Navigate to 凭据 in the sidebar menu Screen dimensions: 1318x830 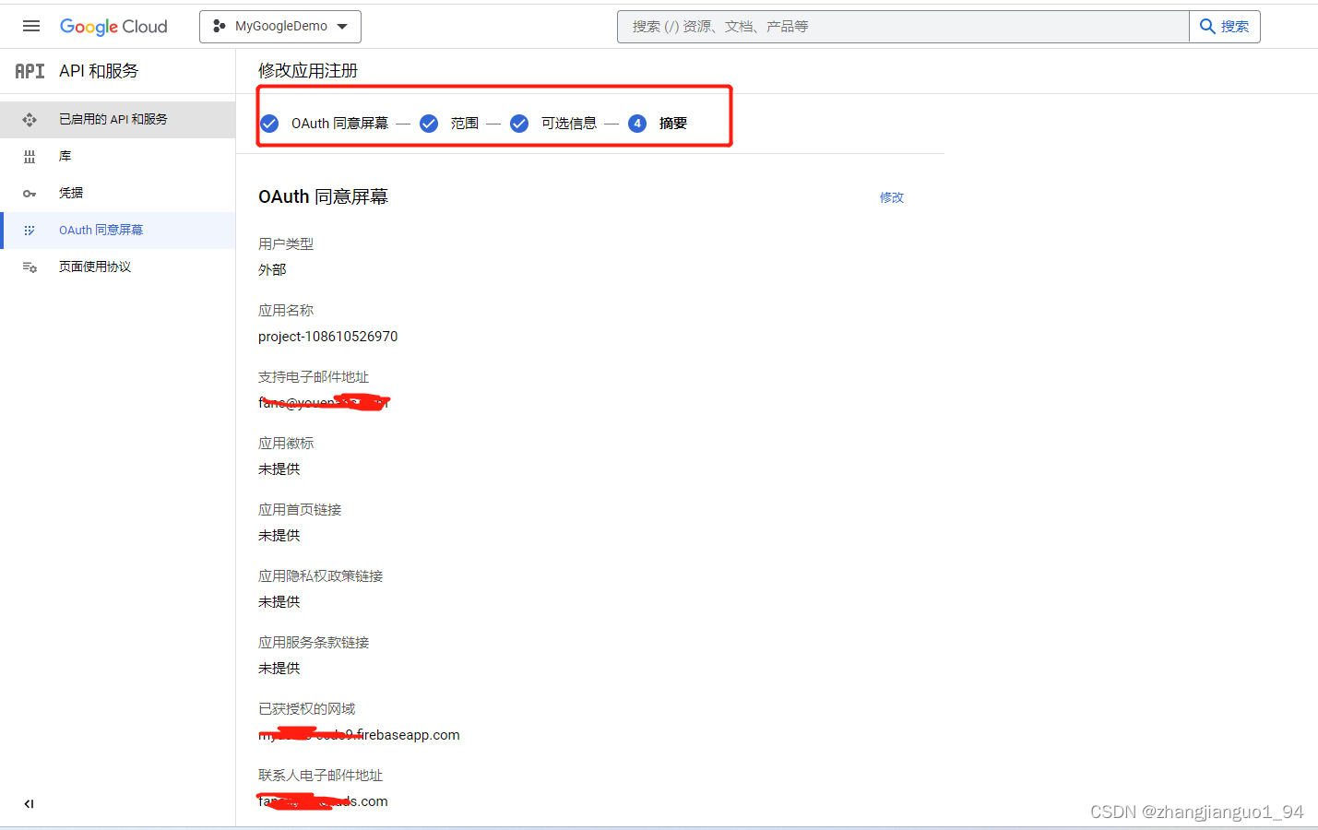[x=69, y=193]
